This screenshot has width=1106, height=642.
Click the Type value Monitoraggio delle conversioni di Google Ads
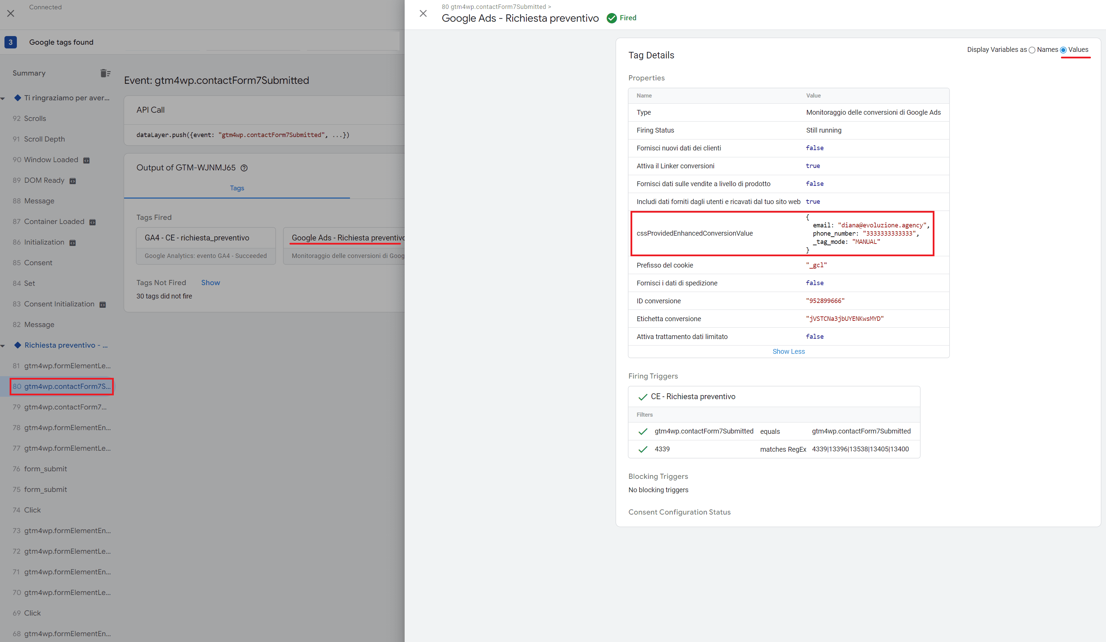click(873, 112)
